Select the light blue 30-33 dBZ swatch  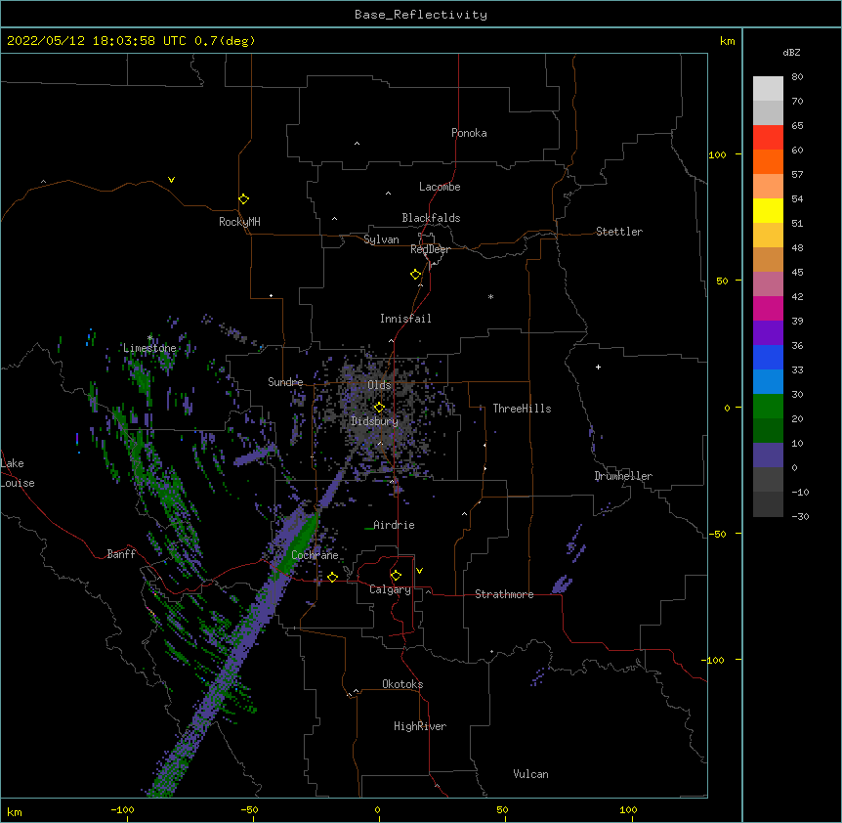coord(768,382)
